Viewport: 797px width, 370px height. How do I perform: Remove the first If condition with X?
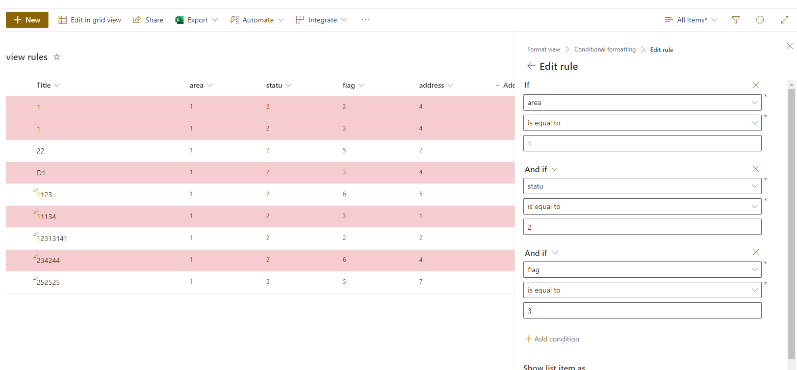click(756, 85)
